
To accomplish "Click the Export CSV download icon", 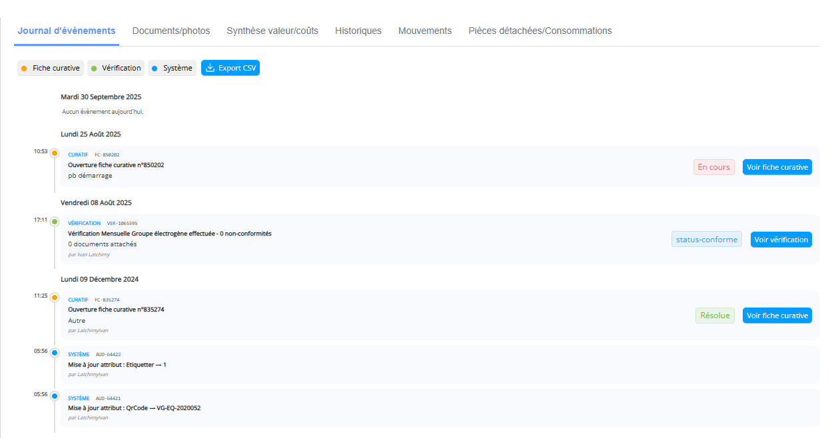I will [210, 68].
